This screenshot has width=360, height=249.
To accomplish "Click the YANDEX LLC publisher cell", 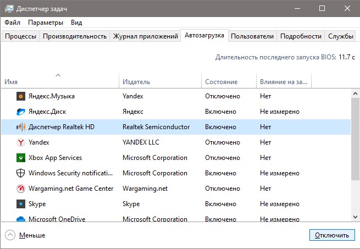I will point(141,142).
